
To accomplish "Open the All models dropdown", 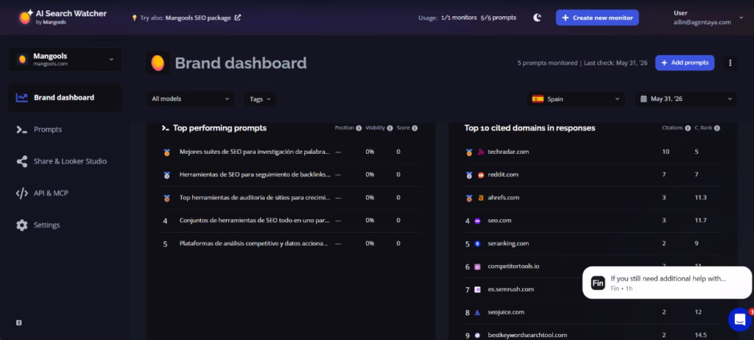I will (x=191, y=99).
